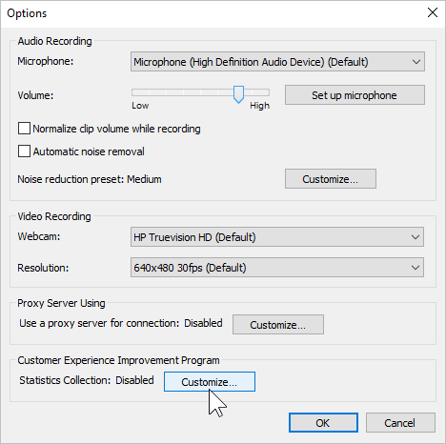
Task: Click the Volume slider track above Low
Action: pyautogui.click(x=140, y=92)
